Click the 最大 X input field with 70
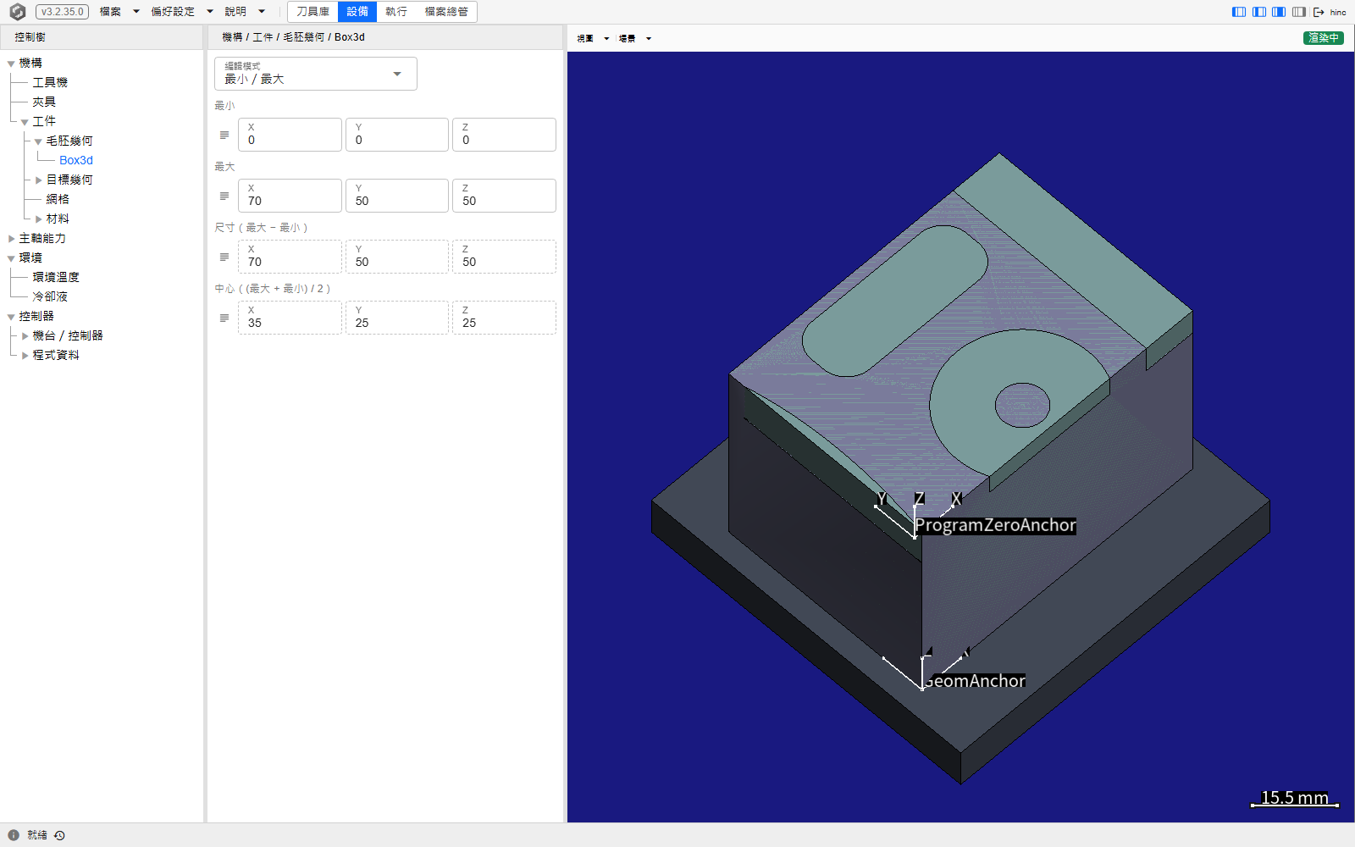Image resolution: width=1355 pixels, height=847 pixels. pyautogui.click(x=290, y=196)
